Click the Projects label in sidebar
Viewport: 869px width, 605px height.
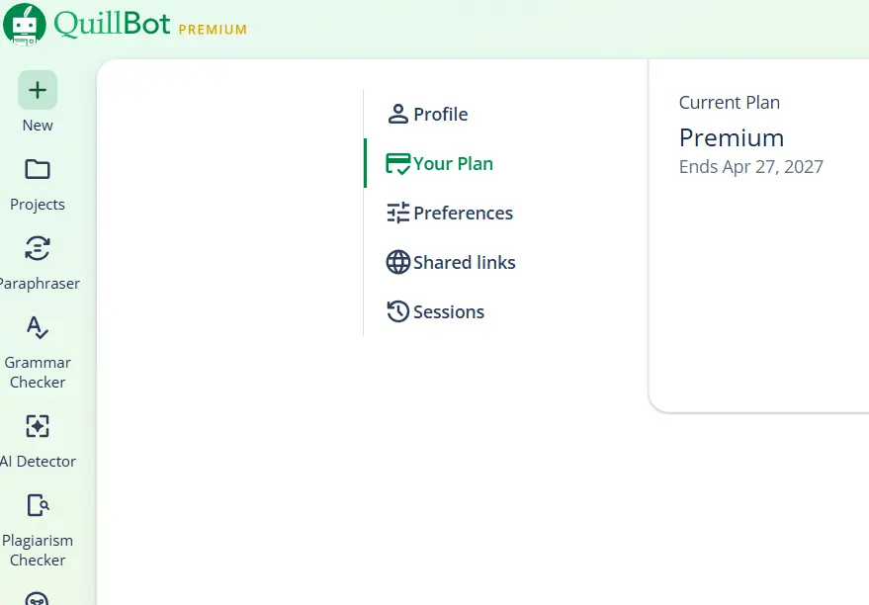pos(38,204)
